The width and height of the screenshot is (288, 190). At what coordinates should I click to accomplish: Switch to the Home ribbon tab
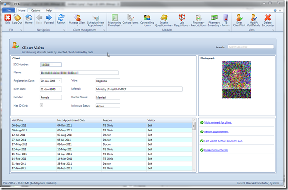click(22, 10)
